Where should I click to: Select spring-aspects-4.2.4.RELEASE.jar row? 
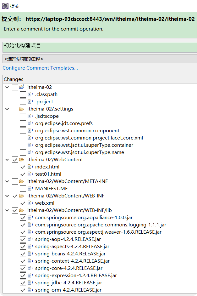(x=72, y=246)
